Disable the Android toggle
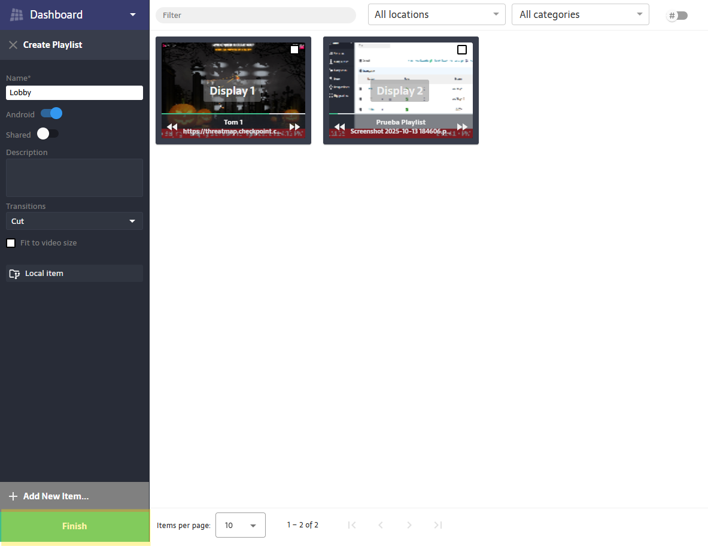Image resolution: width=708 pixels, height=546 pixels. tap(51, 114)
